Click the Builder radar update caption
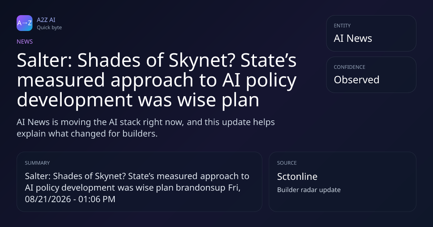Image resolution: width=433 pixels, height=227 pixels. pyautogui.click(x=309, y=190)
